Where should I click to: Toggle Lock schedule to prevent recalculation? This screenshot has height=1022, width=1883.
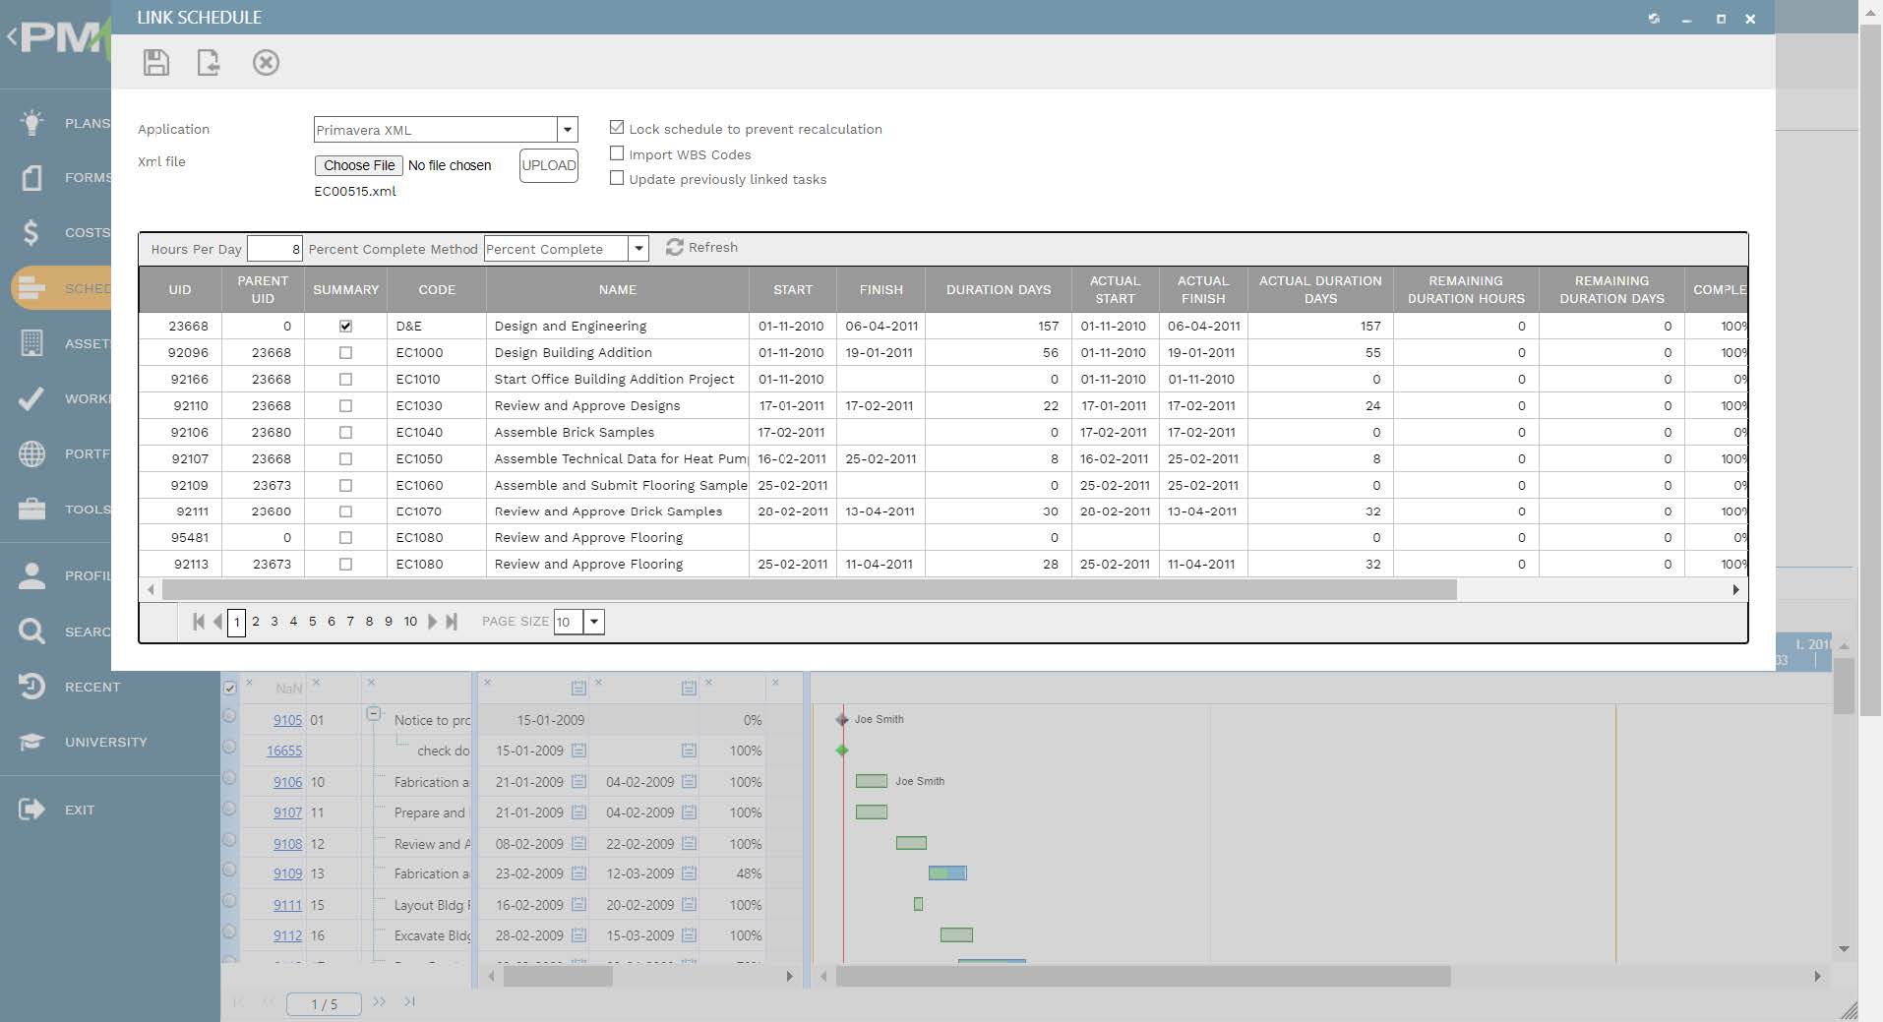click(617, 128)
